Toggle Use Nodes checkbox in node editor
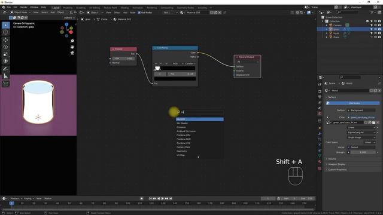This screenshot has width=383, height=215. coord(139,13)
